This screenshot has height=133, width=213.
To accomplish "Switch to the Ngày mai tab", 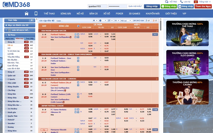I will 10,38.
